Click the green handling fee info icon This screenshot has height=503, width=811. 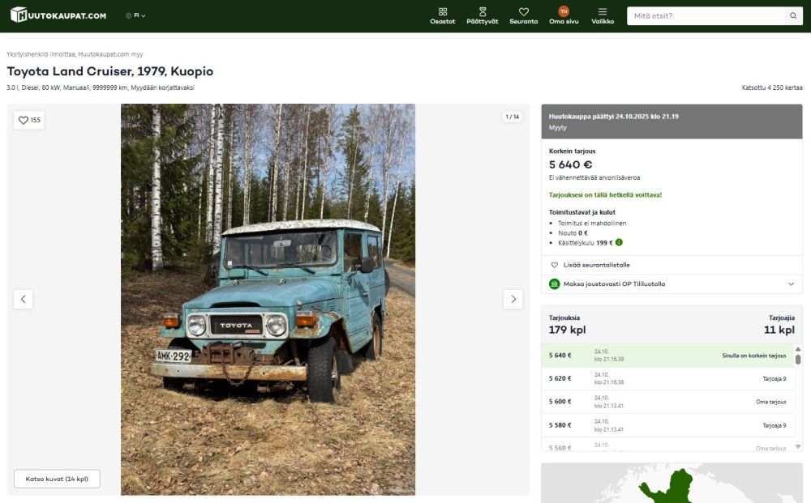point(619,242)
